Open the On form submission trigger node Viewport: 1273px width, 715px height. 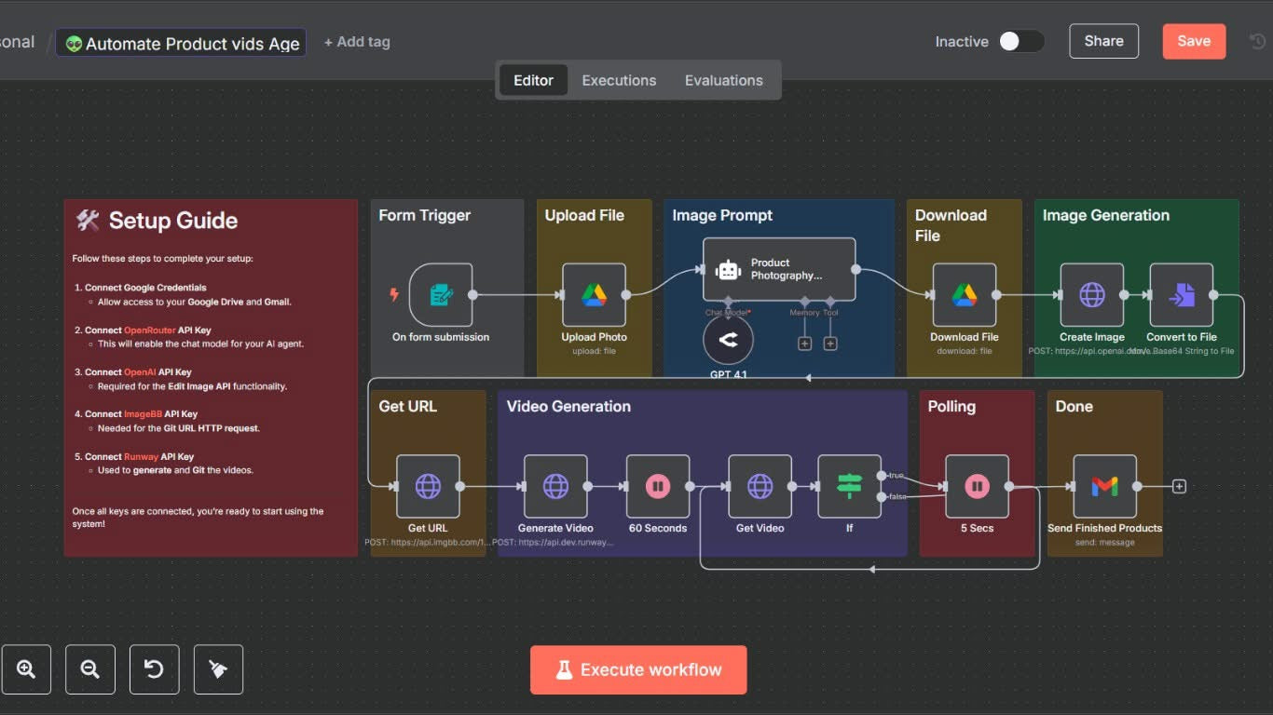tap(441, 295)
